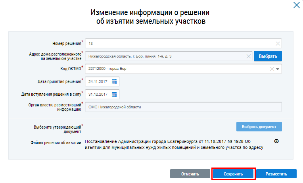Screen dimensions: 303x183
Task: Click the label Дата вступления решения в силу
Action: [x=51, y=94]
